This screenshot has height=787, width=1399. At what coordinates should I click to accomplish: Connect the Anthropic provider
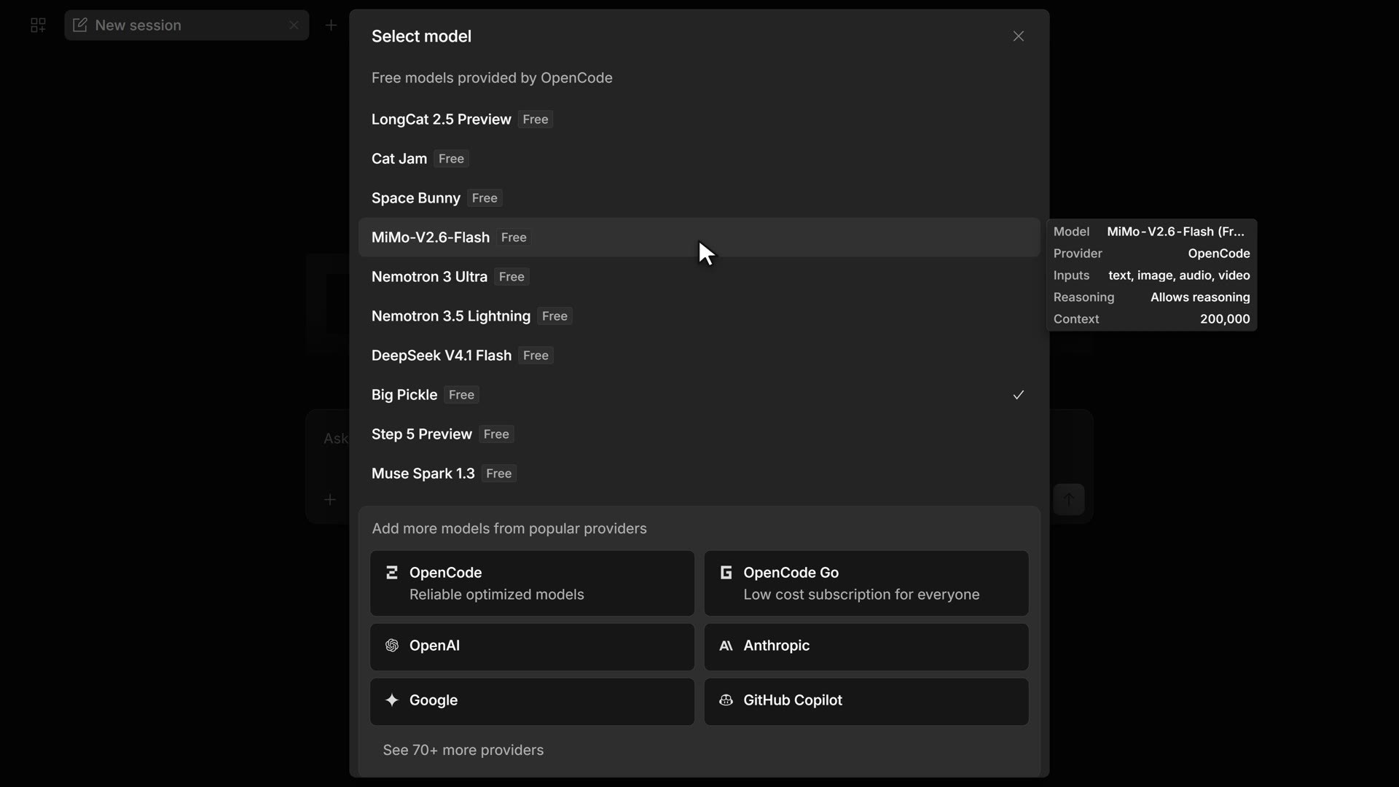click(866, 646)
